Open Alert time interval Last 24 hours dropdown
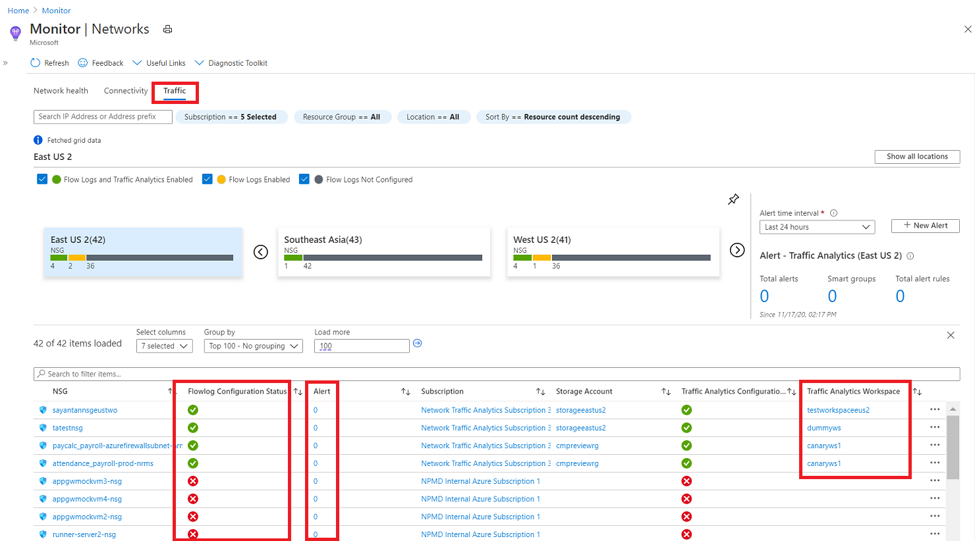This screenshot has height=541, width=975. click(x=817, y=227)
